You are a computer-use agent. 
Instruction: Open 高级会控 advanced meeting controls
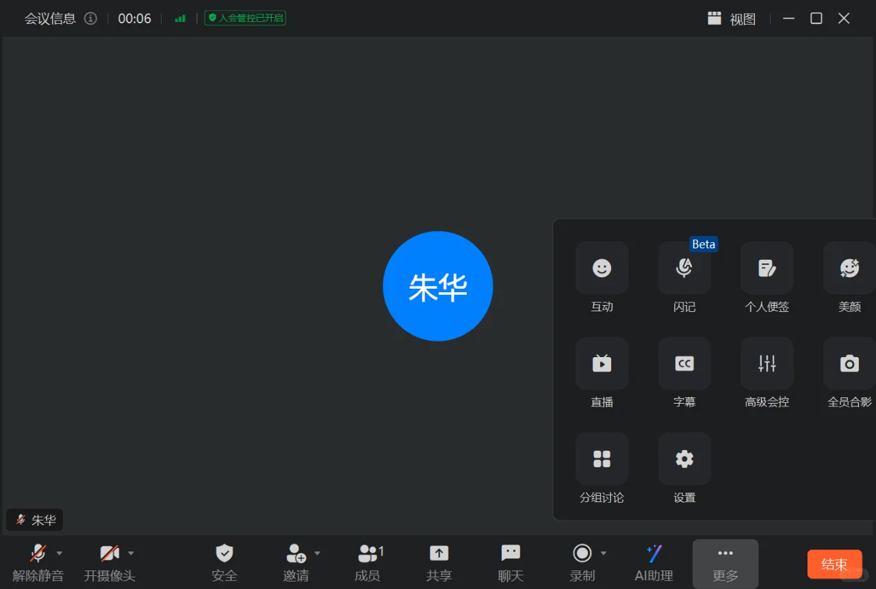766,374
